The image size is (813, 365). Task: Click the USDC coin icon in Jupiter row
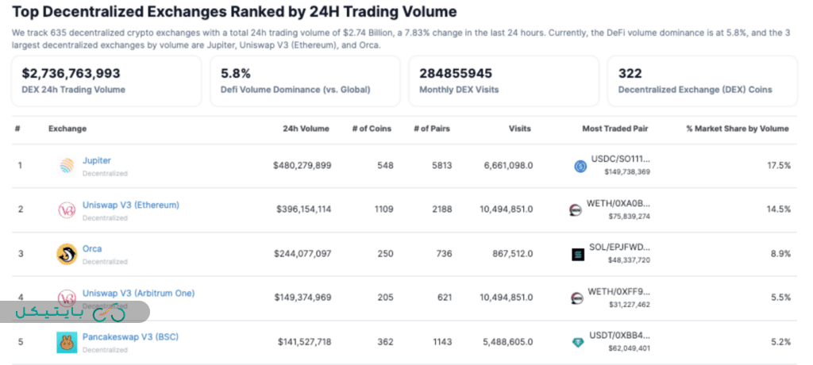tap(580, 166)
